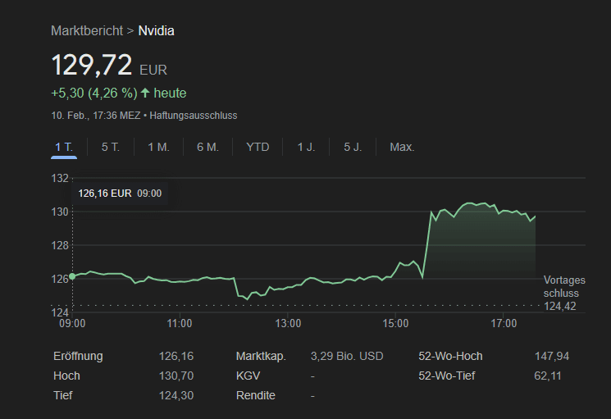Show the 1 M. chart range
The image size is (611, 419).
pyautogui.click(x=158, y=147)
